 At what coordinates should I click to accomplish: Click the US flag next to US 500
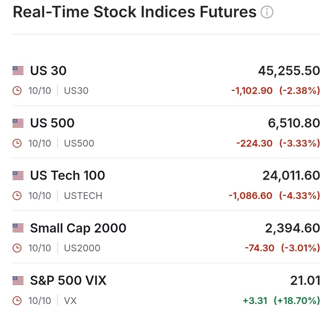[18, 123]
